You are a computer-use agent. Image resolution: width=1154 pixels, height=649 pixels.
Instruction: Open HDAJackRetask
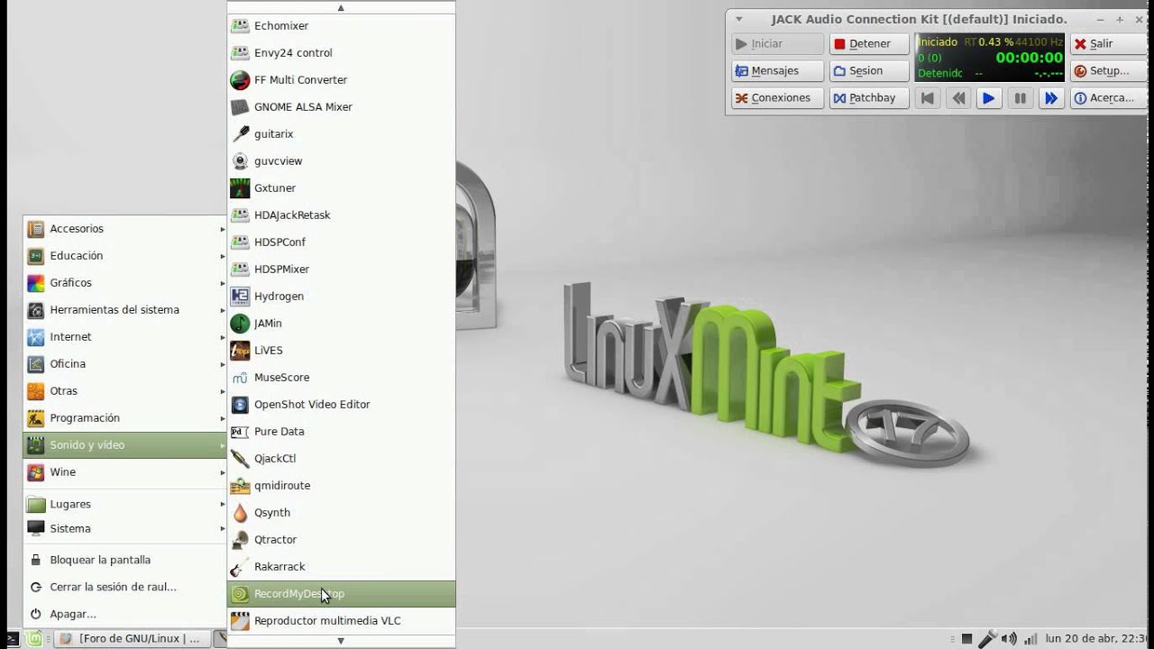click(x=341, y=215)
